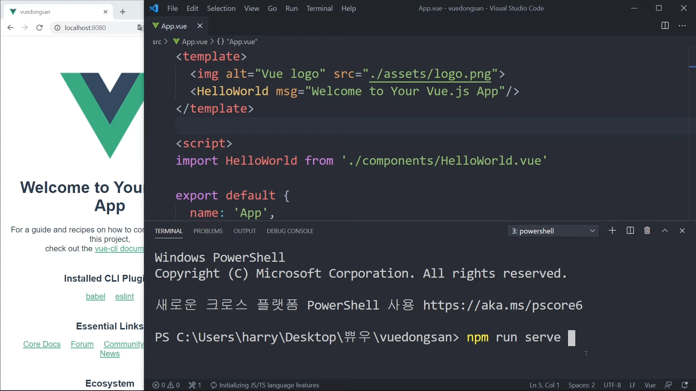696x391 pixels.
Task: Click the tools count status item
Action: (195, 385)
